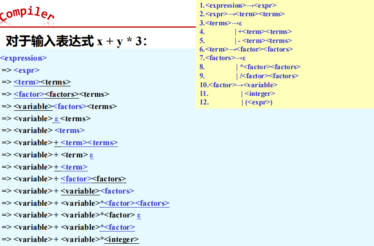This screenshot has width=374, height=246.
Task: Click grammar rule 7 '<factors>→ε'
Action: [x=223, y=58]
